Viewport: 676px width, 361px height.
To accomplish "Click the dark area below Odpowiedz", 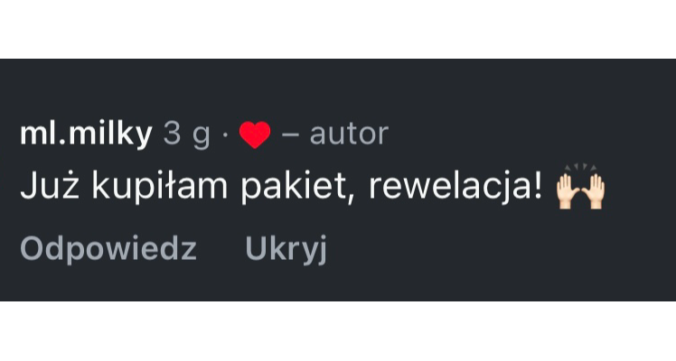I will click(x=108, y=283).
